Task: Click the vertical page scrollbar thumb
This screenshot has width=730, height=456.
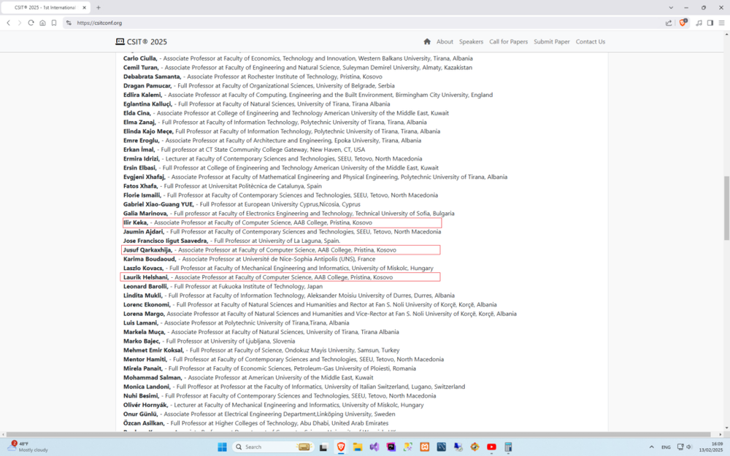Action: [726, 208]
